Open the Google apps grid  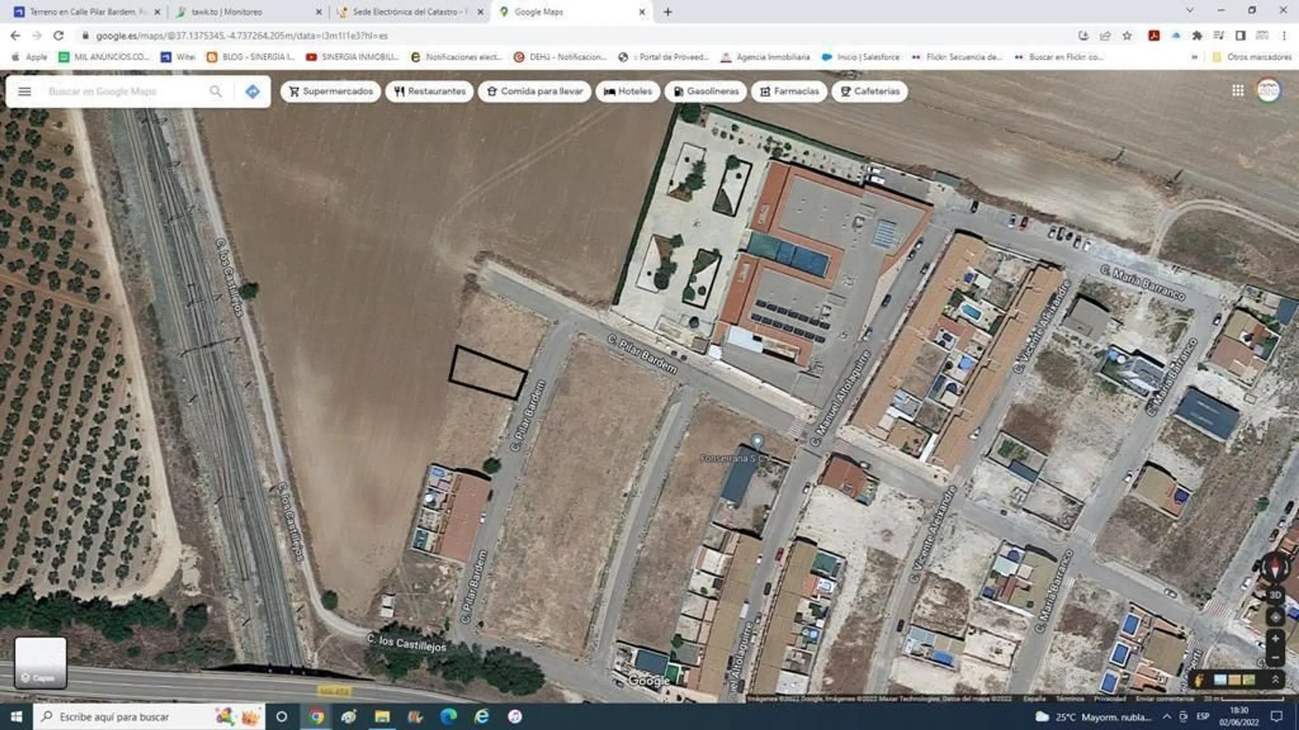click(1238, 91)
